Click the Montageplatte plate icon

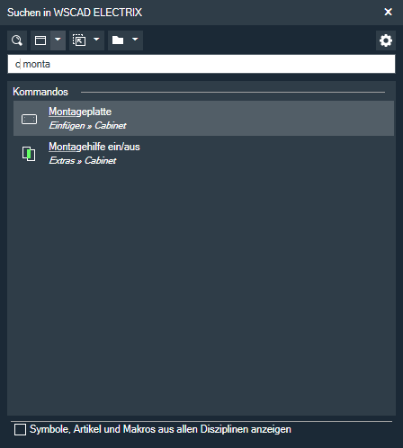point(29,119)
